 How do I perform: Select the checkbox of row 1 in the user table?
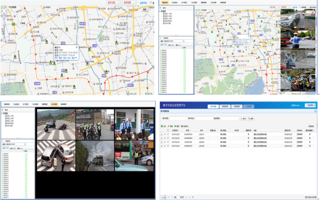(168, 134)
